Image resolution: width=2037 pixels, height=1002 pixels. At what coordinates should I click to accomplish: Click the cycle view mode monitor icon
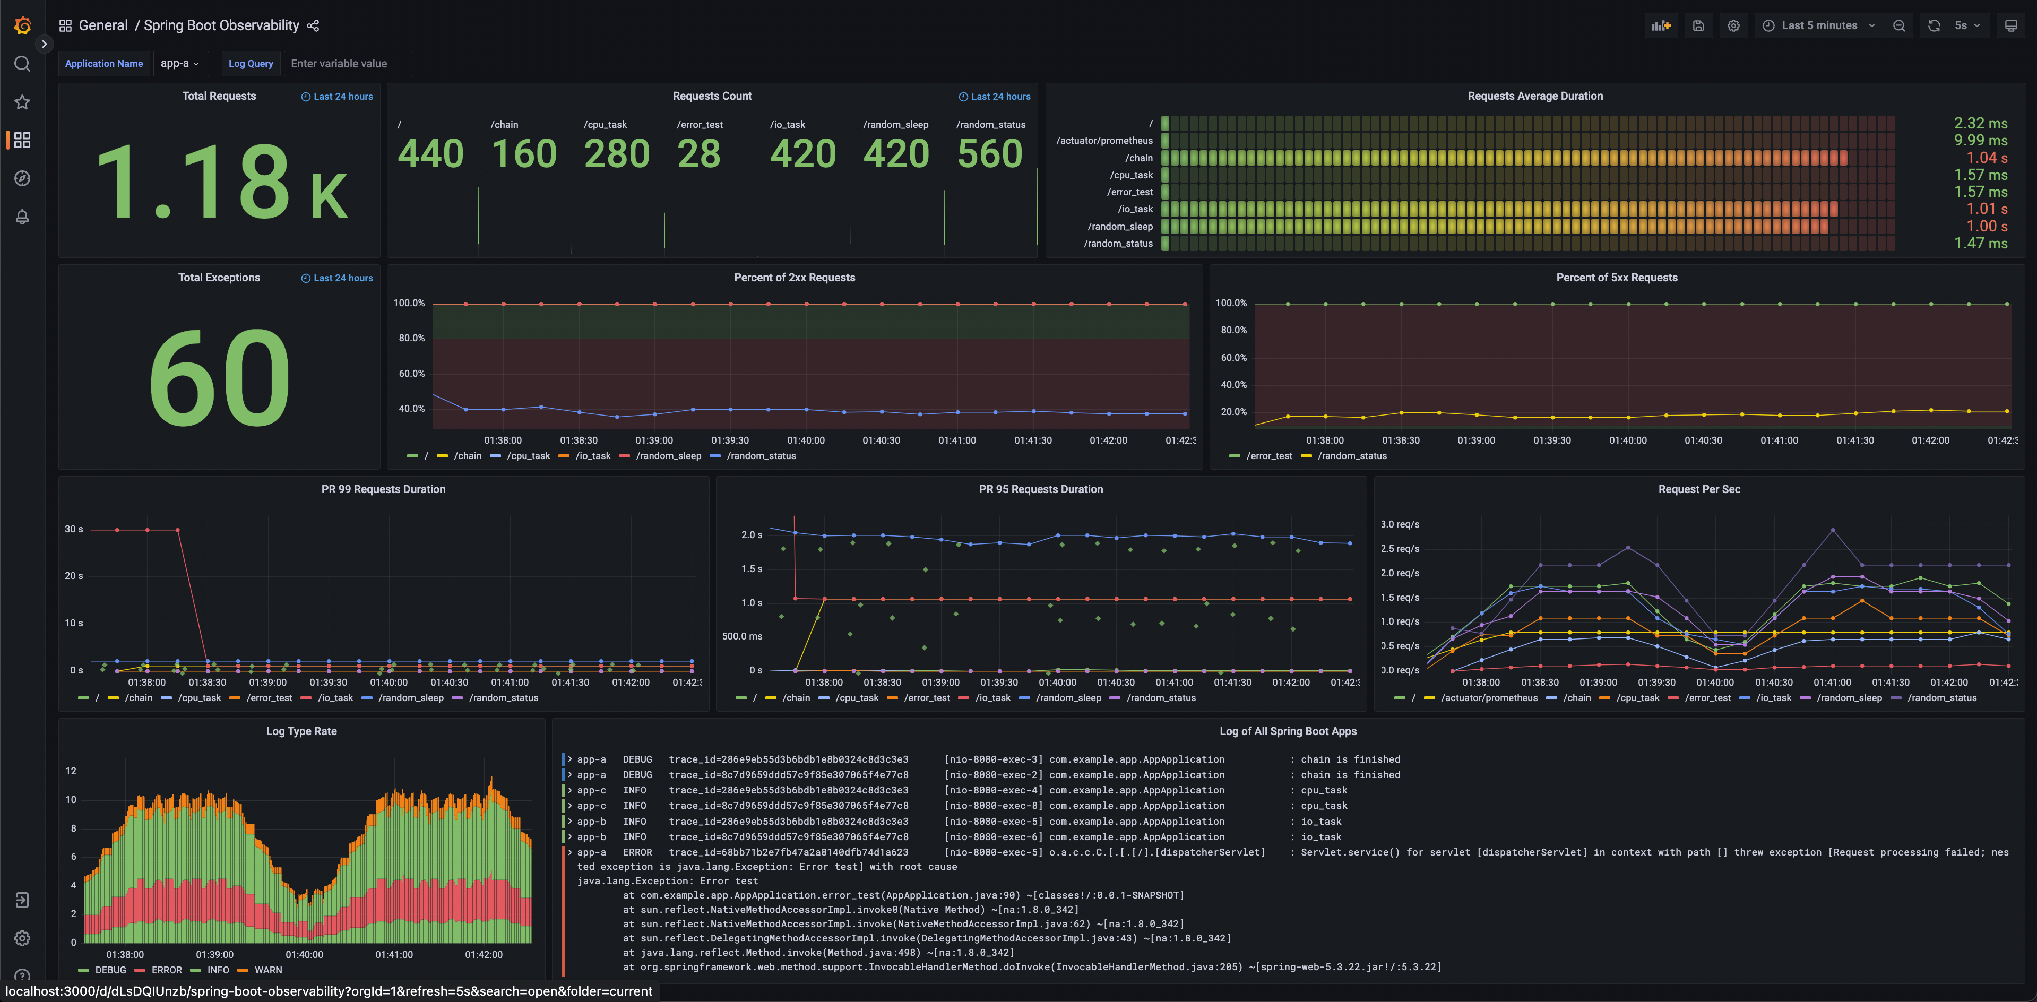tap(2010, 25)
